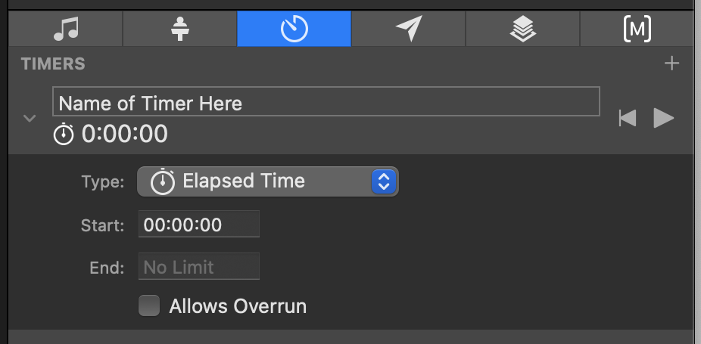The image size is (701, 344).
Task: Click the stopwatch icon beside 0:00:00
Action: coord(64,135)
